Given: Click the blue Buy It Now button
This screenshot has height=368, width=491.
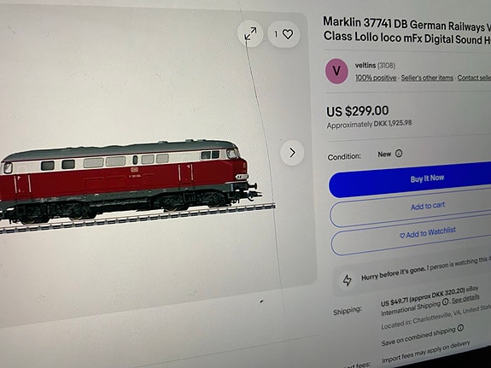Looking at the screenshot, I should click(x=410, y=179).
